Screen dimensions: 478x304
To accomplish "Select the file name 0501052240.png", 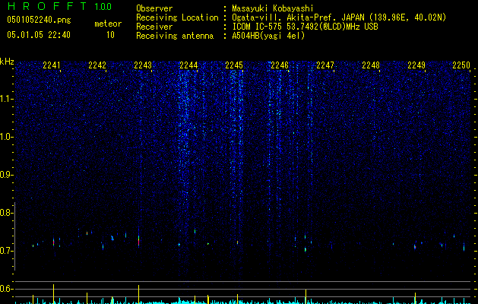I will (x=39, y=21).
